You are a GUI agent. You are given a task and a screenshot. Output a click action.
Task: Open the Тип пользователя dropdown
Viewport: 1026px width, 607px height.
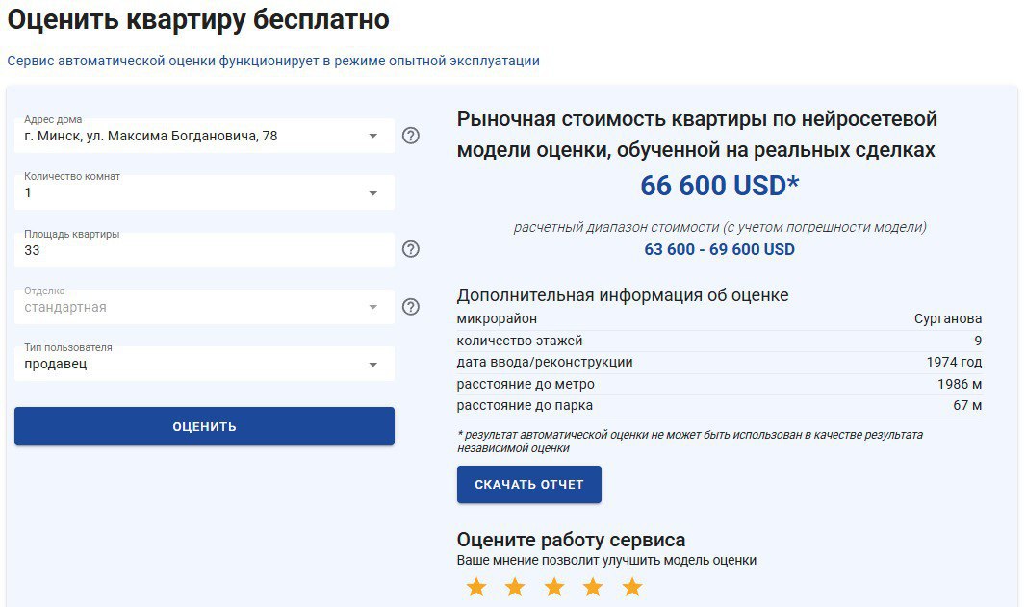click(x=374, y=364)
